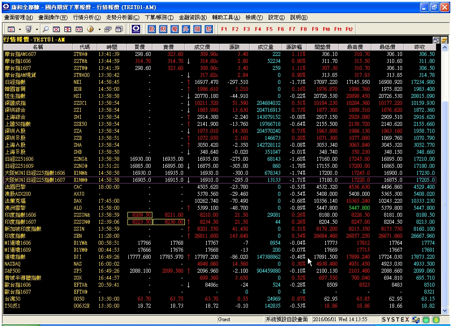Open the 畫面管理(M) menu
452x326 pixels.
18,17
